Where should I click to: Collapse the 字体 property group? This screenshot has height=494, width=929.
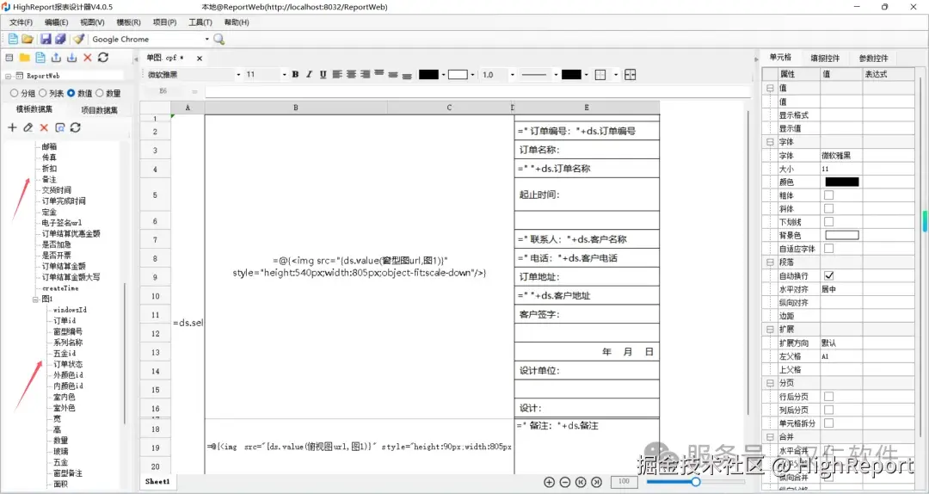coord(770,142)
